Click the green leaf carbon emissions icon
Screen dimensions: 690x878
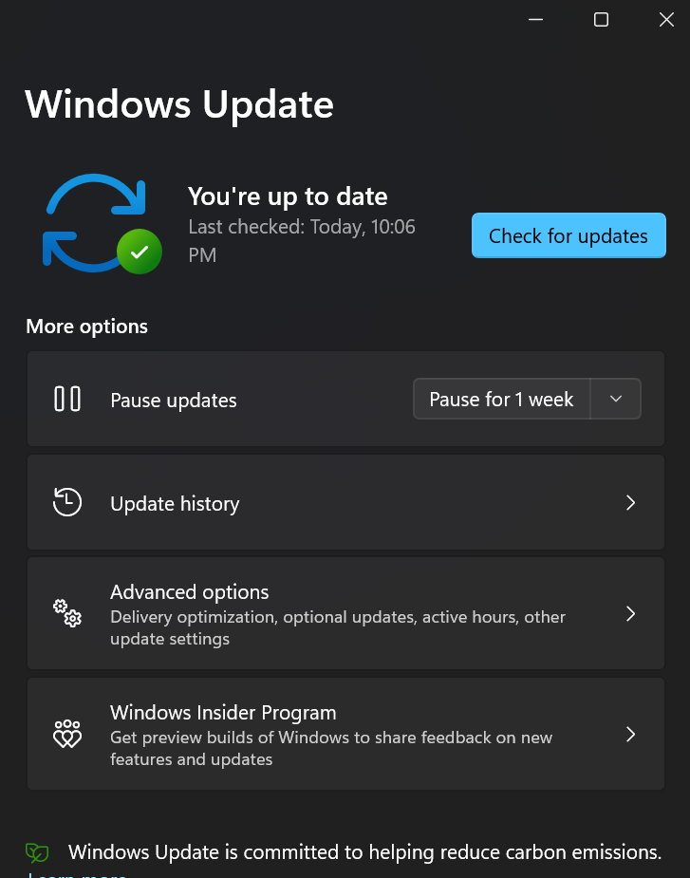click(37, 852)
